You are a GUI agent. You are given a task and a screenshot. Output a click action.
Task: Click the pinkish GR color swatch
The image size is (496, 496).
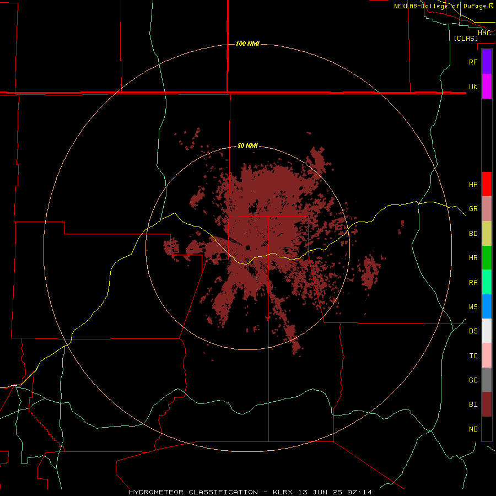click(x=487, y=209)
